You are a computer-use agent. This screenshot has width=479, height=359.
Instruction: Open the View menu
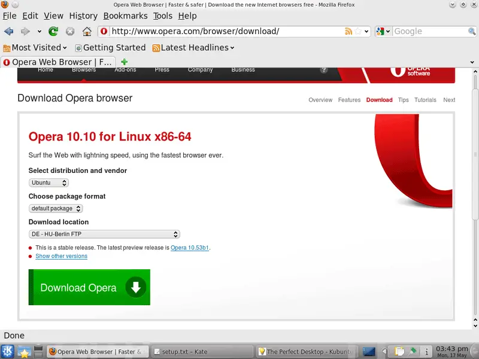(x=53, y=16)
